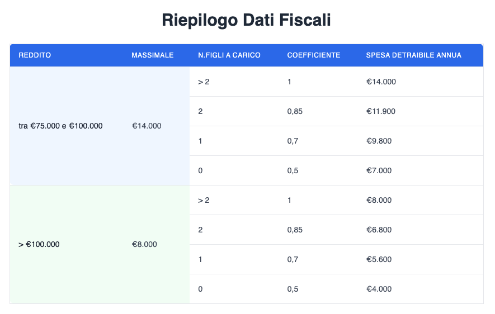Select the 'tra €75.000 e €100.000' cell
Viewport: 495px width, 314px height.
(60, 126)
